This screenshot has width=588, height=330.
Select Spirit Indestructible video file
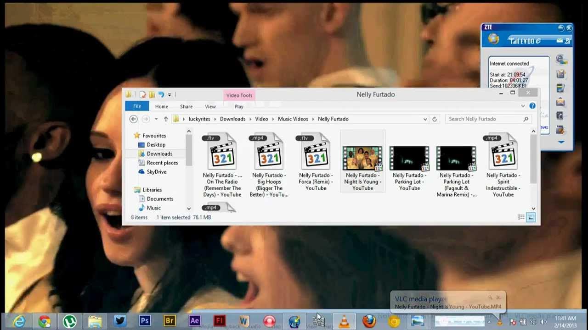tap(503, 165)
